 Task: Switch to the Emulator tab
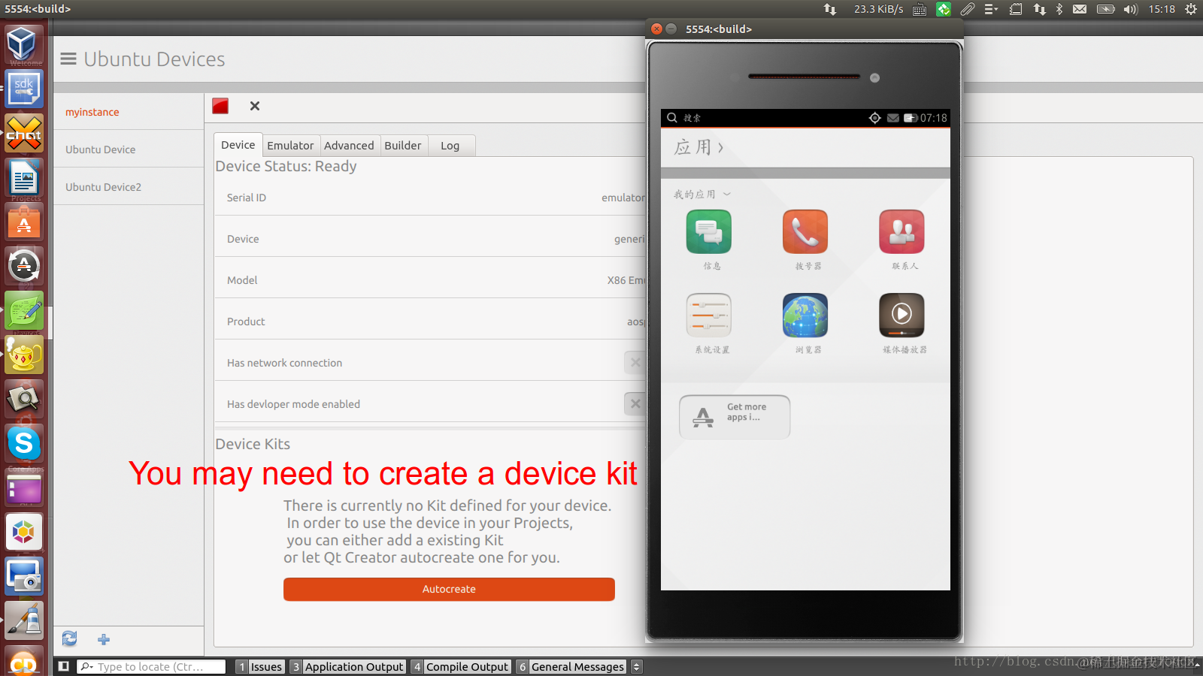pyautogui.click(x=290, y=146)
